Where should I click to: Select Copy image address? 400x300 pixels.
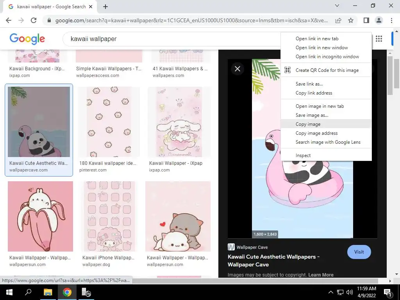[326, 133]
